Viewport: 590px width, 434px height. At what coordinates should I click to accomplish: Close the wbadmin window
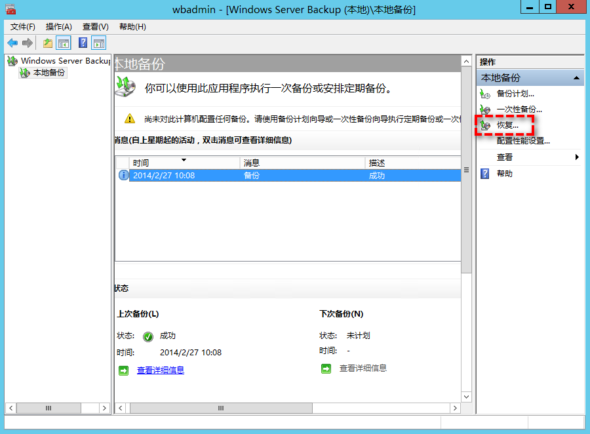571,7
